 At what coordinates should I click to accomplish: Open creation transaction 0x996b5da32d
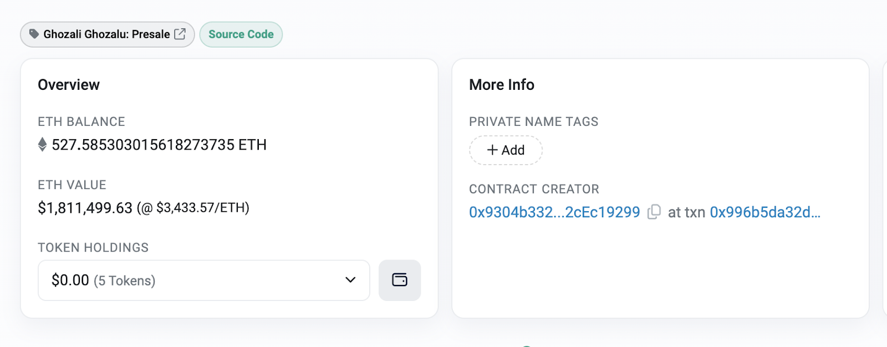pyautogui.click(x=764, y=212)
